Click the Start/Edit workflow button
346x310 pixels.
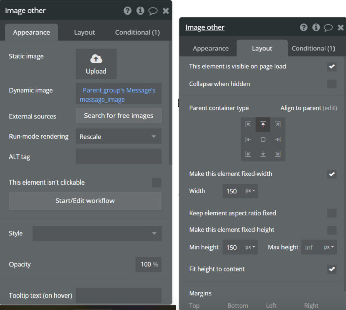85,201
